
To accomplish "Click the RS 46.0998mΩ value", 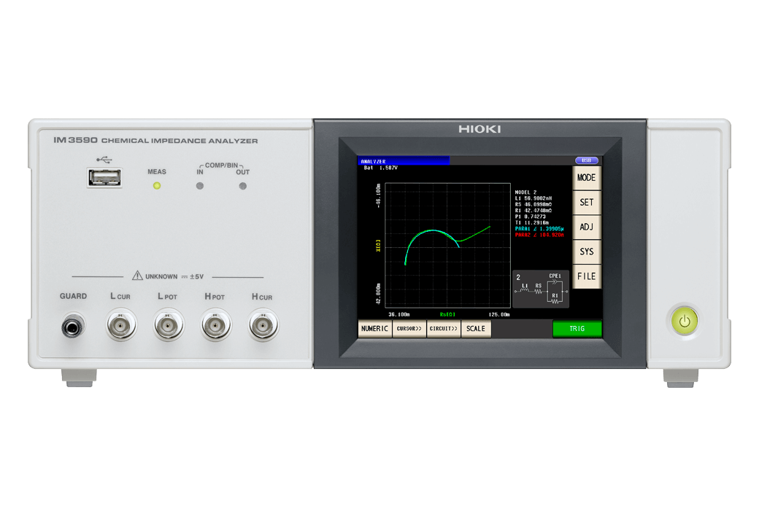I will pyautogui.click(x=533, y=204).
